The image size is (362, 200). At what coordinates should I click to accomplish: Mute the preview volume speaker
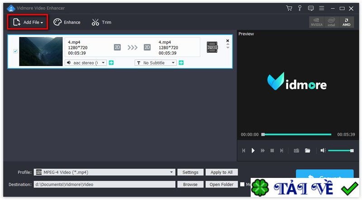[323, 150]
